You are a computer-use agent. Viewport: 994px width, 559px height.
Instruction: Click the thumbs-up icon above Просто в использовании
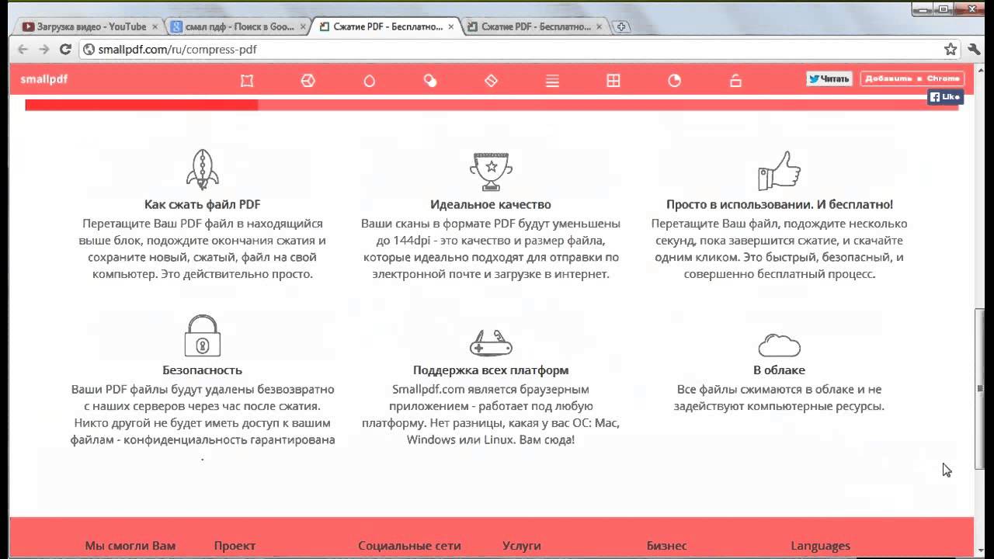[x=779, y=171]
